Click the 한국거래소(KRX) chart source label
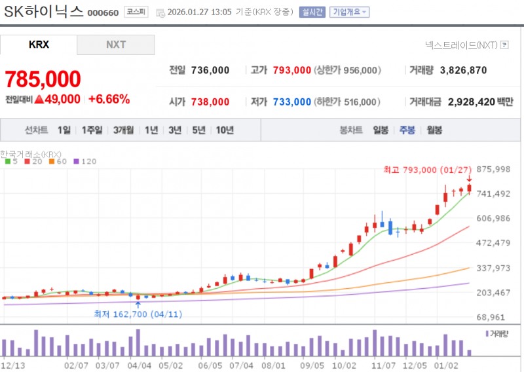This screenshot has width=524, height=372. [31, 154]
